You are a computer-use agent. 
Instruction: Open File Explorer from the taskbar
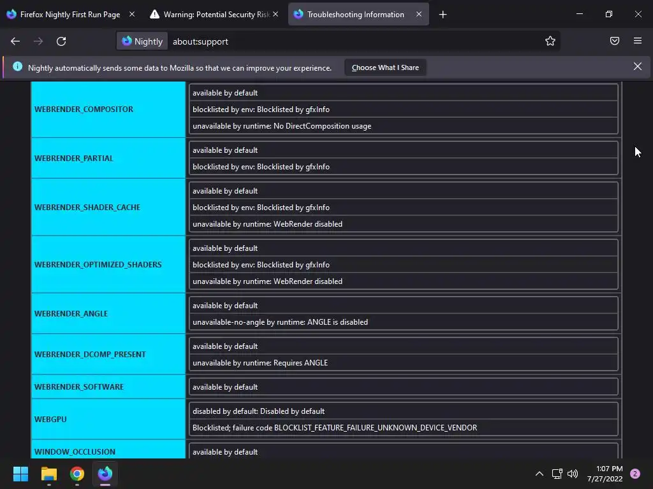(x=48, y=474)
